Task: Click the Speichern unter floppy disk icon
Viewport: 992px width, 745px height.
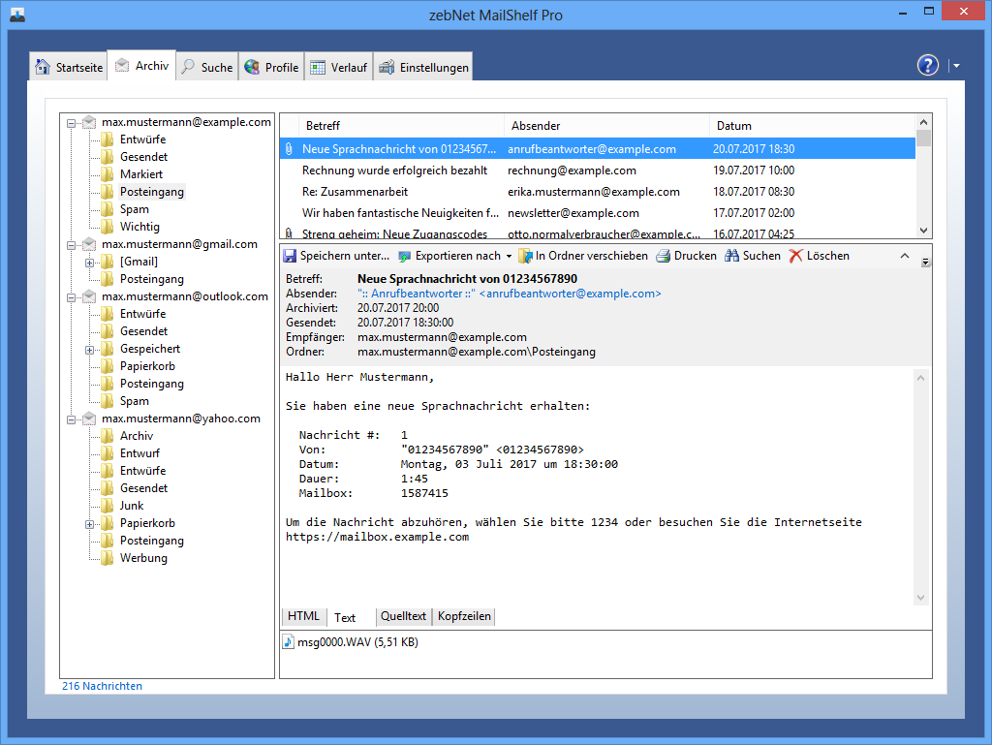Action: (x=290, y=256)
